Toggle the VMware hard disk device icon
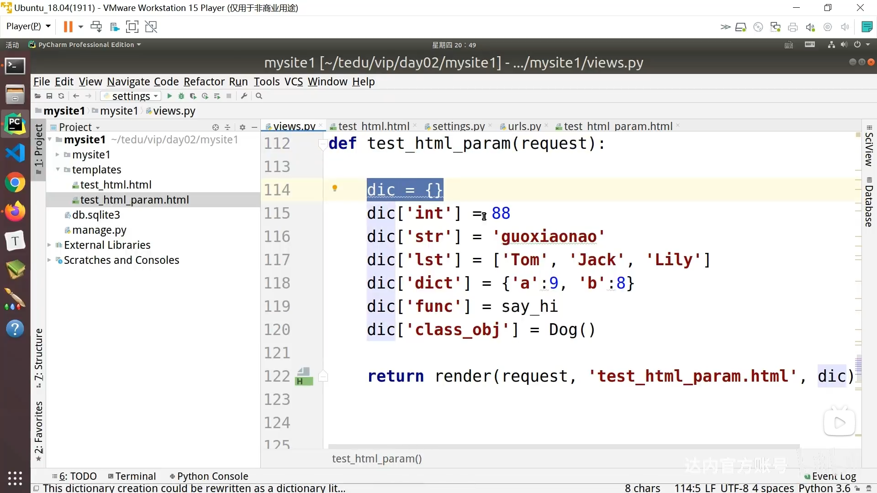The width and height of the screenshot is (877, 493). click(740, 27)
